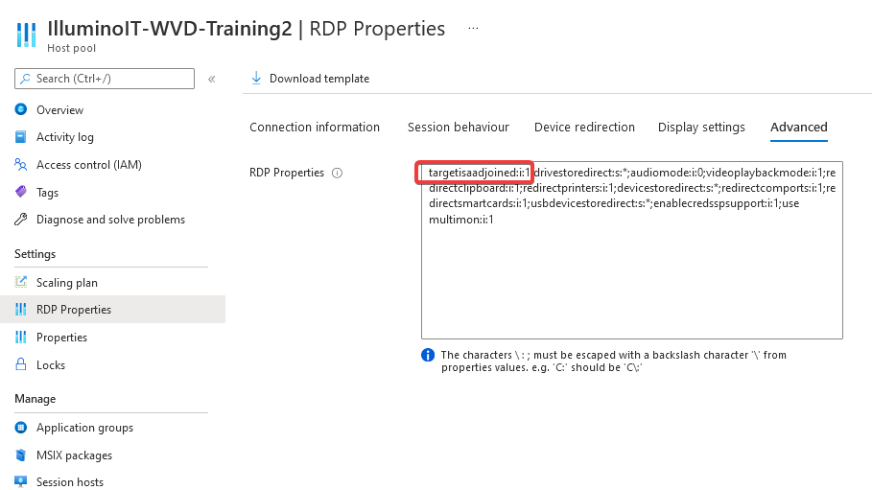Click the Session hosts monitor icon
Viewport: 872px width, 490px height.
tap(20, 481)
